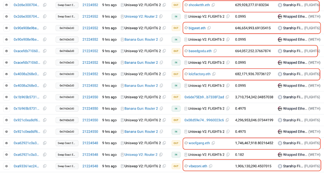Viewport: 324px width, 173px height.
Task: Copy address 0x08d59e74...9960023c6
Action: tap(227, 120)
